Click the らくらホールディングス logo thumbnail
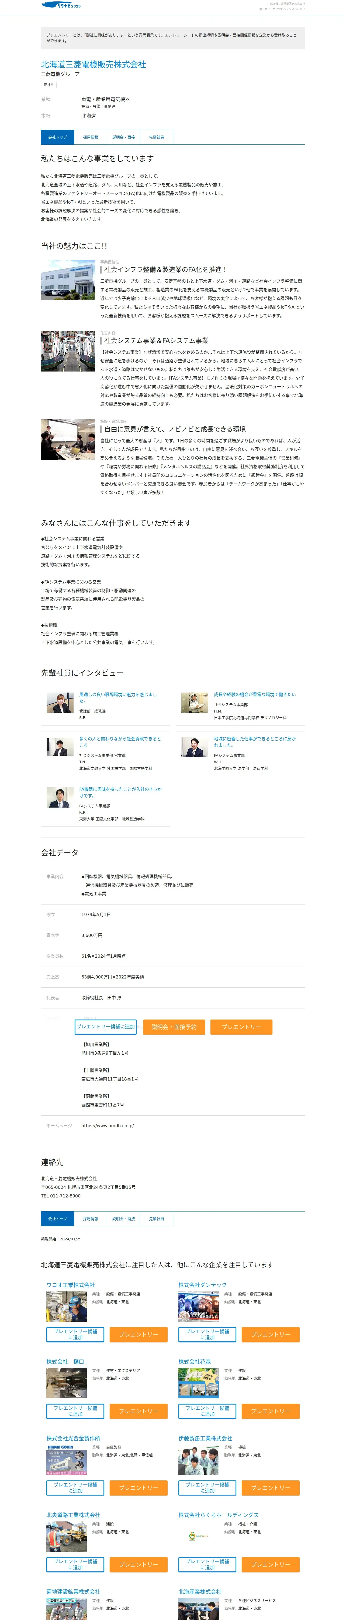 198,1536
